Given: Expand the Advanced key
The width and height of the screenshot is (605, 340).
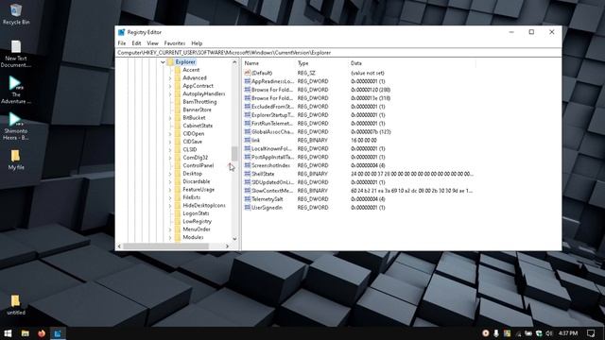Looking at the screenshot, I should pos(170,77).
